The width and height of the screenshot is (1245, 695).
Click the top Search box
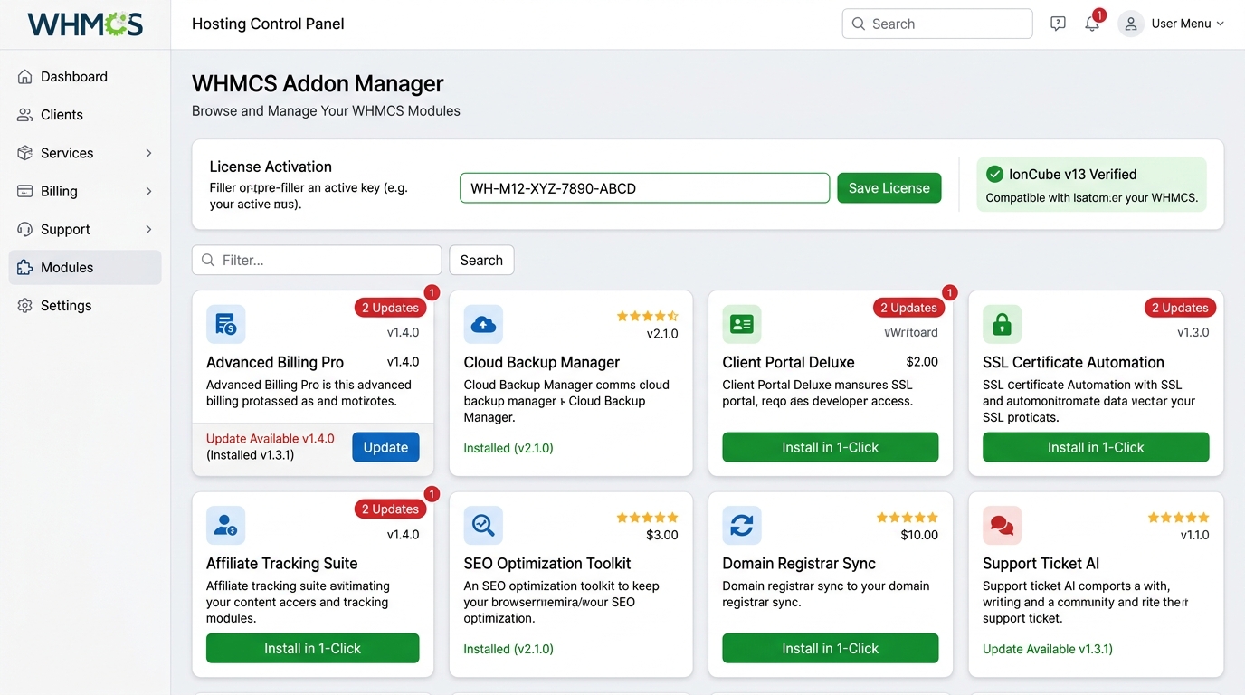click(937, 24)
